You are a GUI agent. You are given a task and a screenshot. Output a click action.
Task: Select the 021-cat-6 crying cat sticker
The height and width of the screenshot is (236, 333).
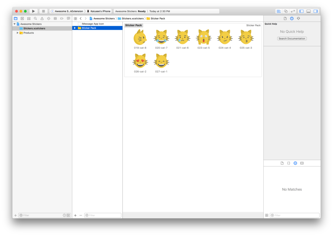pos(182,39)
